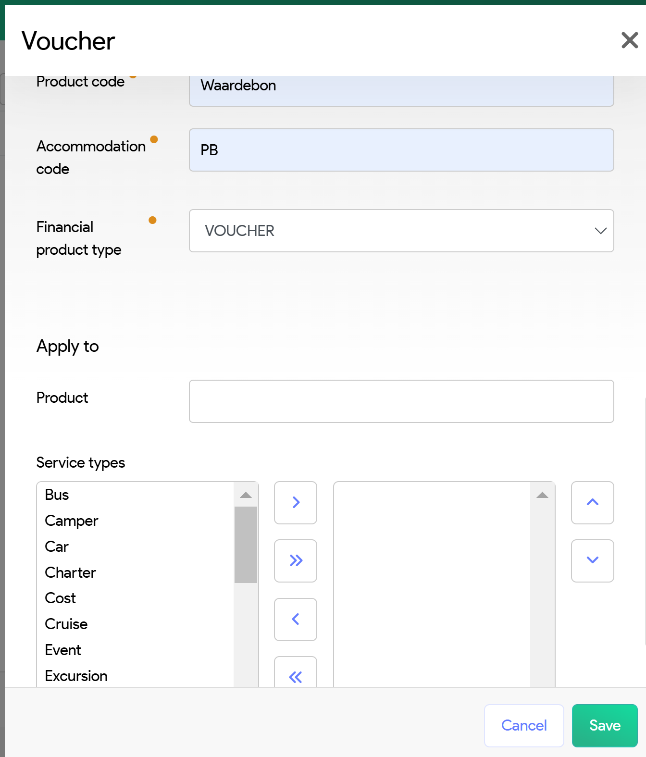
Task: Click the move selected left arrow button
Action: 296,620
